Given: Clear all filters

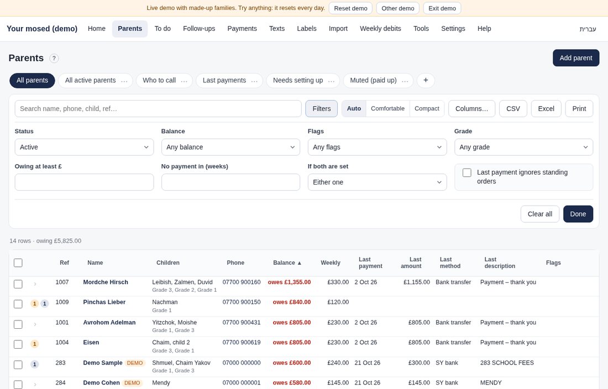Looking at the screenshot, I should click(x=540, y=214).
